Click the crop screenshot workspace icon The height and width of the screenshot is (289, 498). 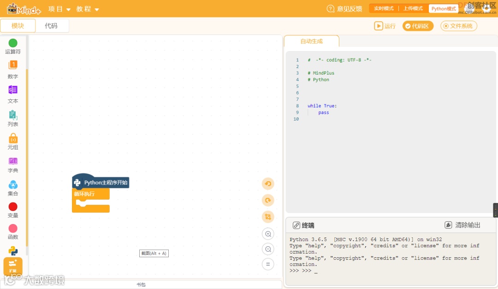coord(268,217)
